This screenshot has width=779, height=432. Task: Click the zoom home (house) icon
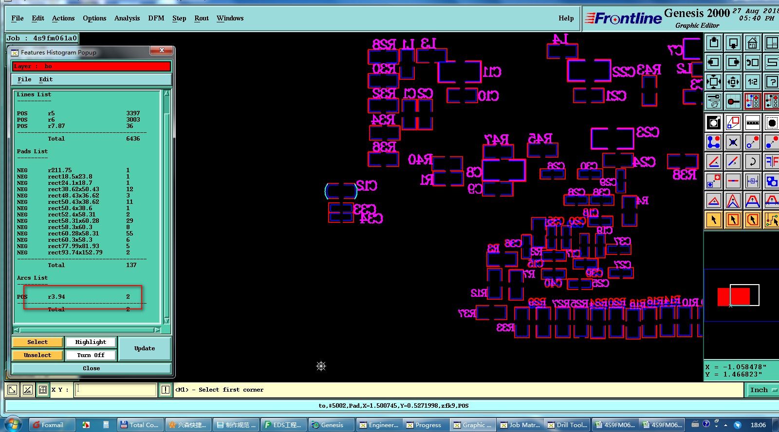(752, 43)
